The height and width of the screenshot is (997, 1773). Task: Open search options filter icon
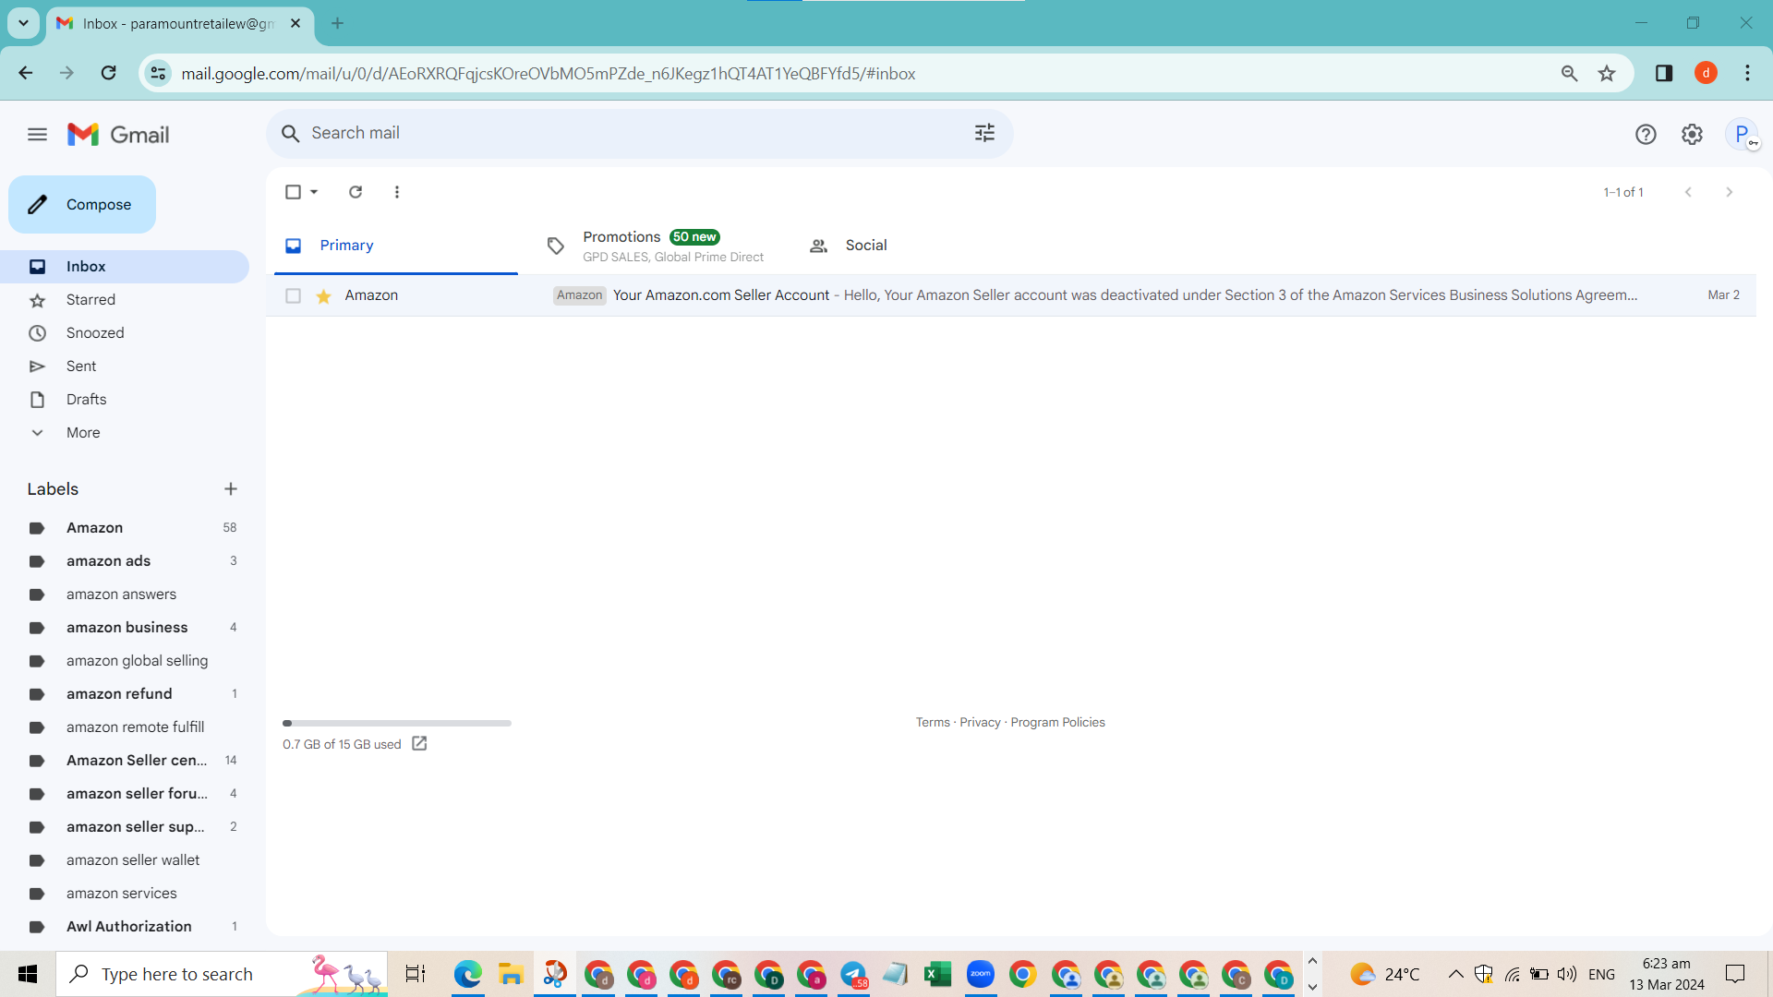[984, 133]
